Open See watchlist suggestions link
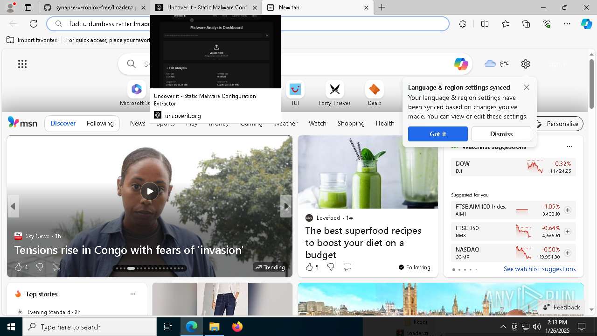The width and height of the screenshot is (597, 336). (540, 269)
